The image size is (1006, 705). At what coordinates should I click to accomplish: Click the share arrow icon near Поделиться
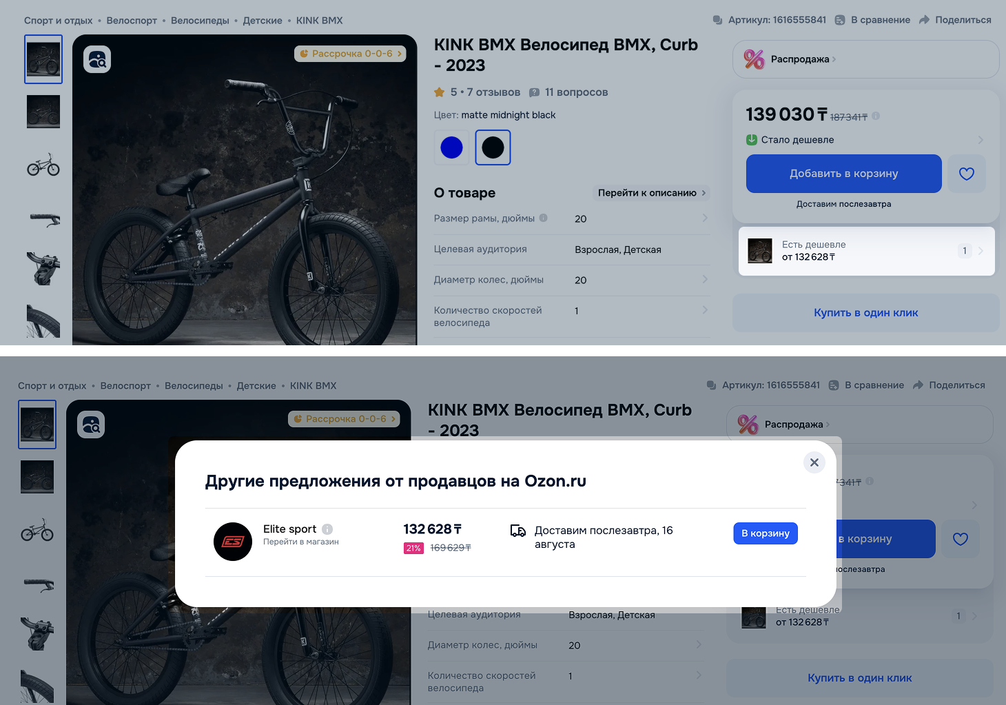coord(924,20)
